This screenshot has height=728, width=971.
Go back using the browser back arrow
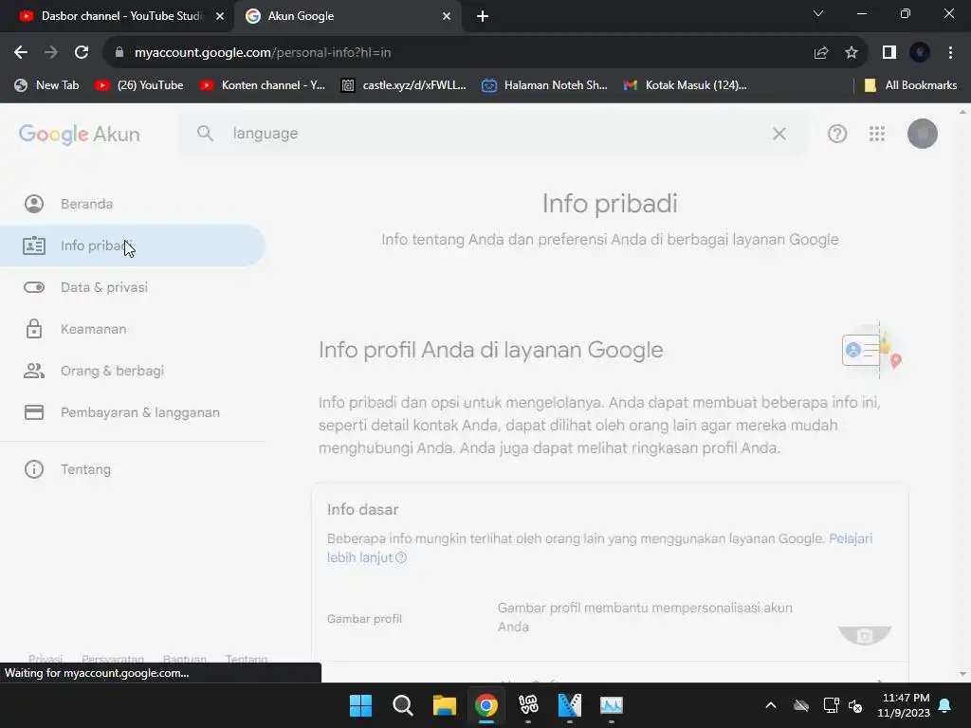21,53
